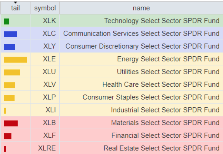
Task: Select the yellow XLE tail bar
Action: click(x=15, y=59)
